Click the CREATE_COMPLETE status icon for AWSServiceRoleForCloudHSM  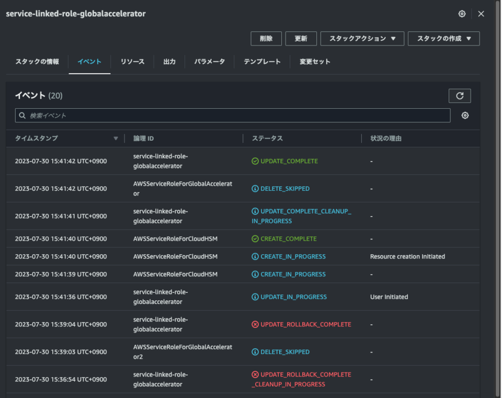[x=256, y=238]
